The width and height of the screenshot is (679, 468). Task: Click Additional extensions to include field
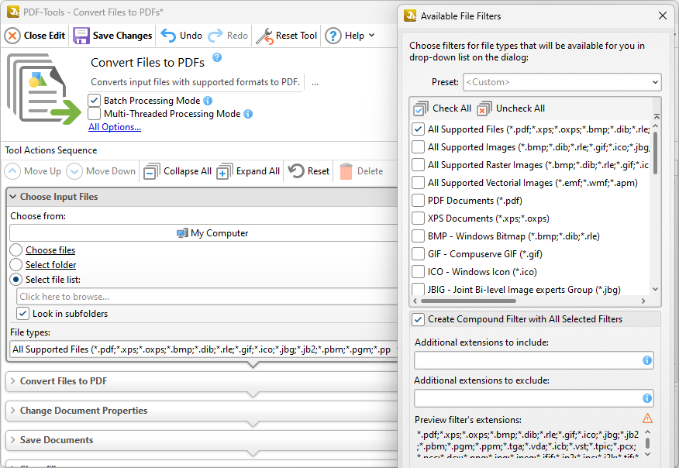click(533, 360)
